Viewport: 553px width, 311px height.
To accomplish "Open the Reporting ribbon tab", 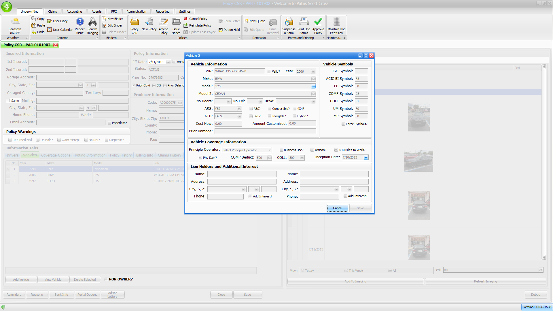I will coord(162,12).
